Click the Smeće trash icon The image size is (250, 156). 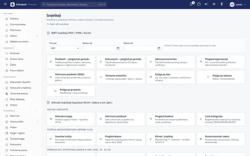[7, 105]
